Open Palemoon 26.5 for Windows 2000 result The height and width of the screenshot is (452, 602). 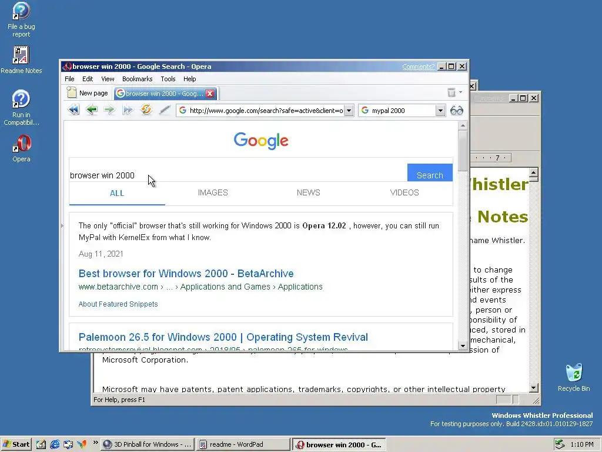click(223, 337)
